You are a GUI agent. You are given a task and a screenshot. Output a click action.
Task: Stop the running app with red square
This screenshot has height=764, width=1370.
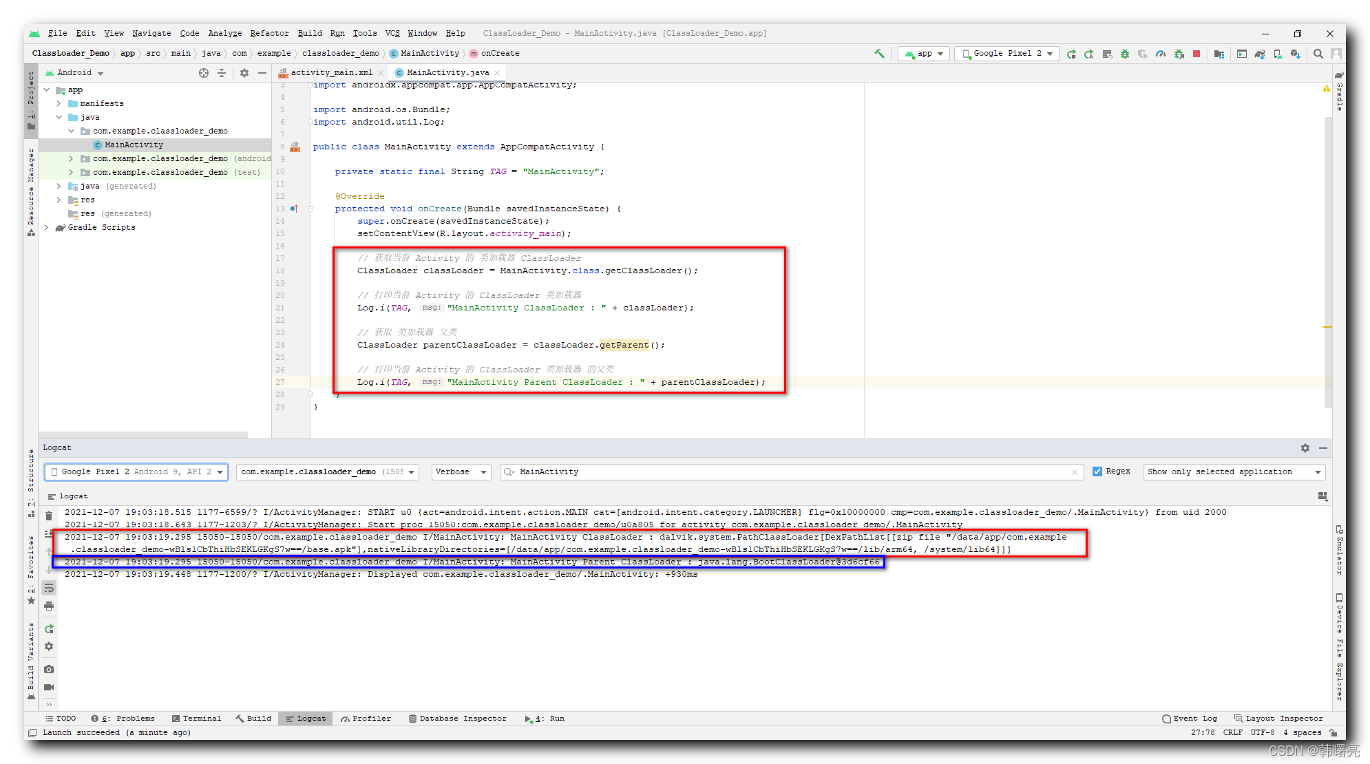[1197, 54]
